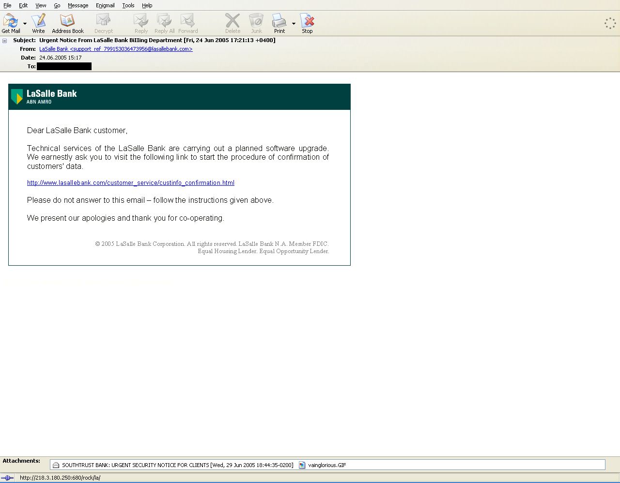Open the Enigmail menu

(x=105, y=5)
